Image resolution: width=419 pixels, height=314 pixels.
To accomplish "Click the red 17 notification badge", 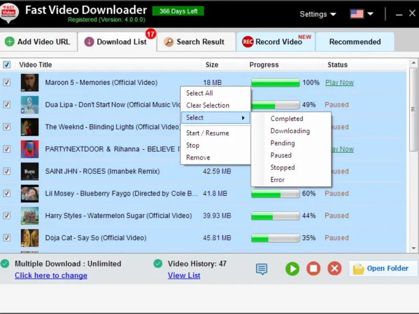I will 151,33.
